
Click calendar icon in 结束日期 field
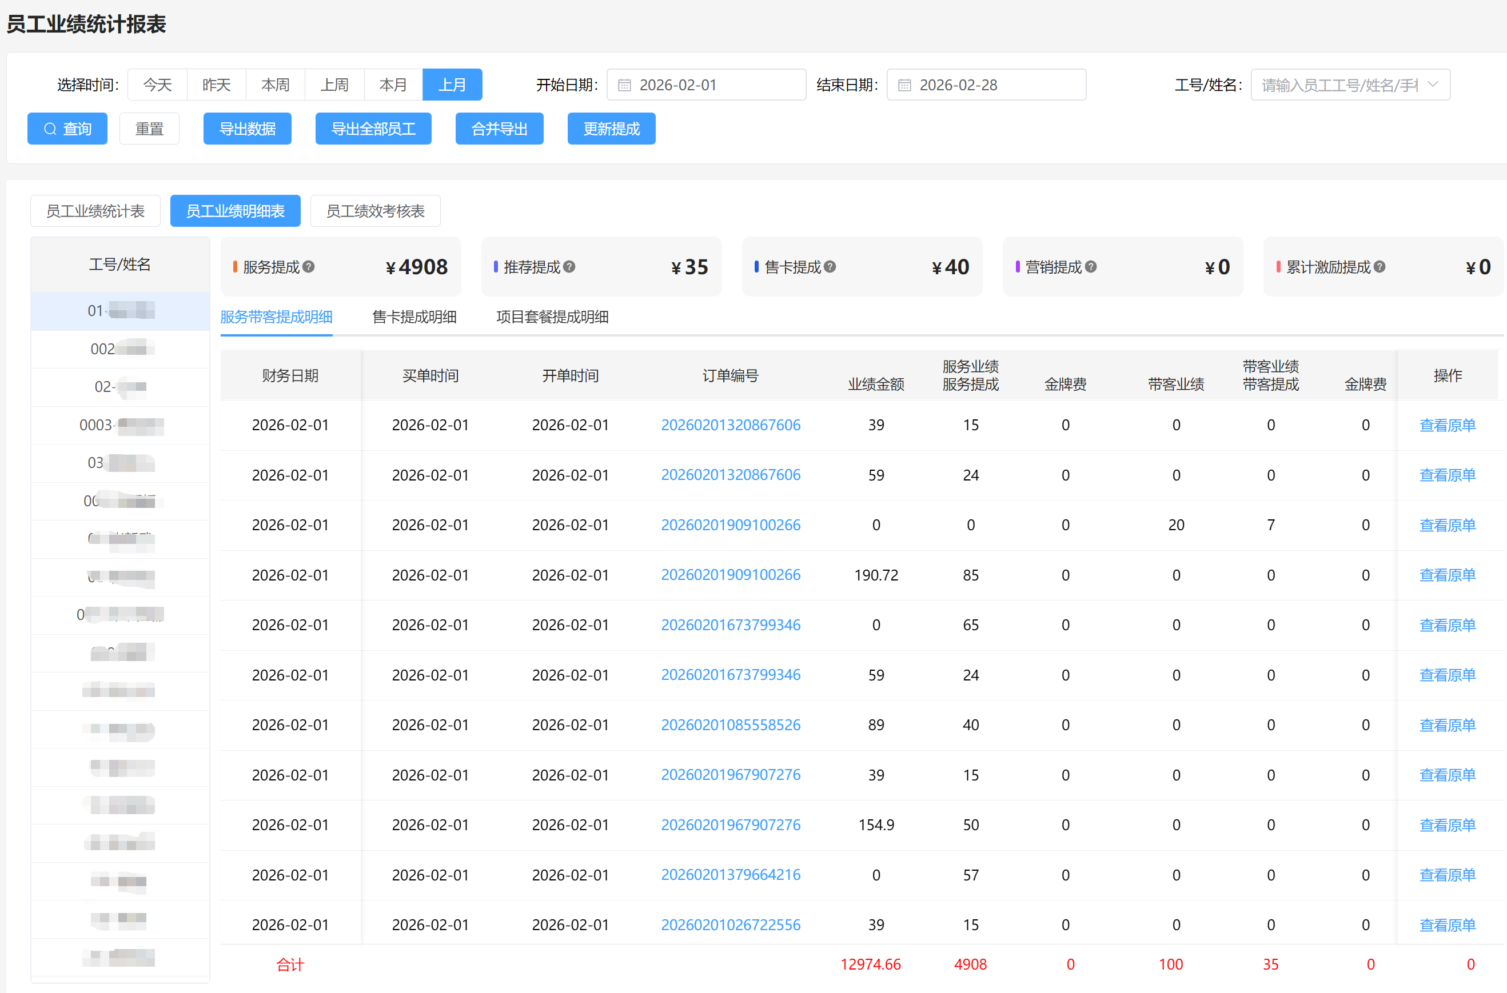[904, 85]
